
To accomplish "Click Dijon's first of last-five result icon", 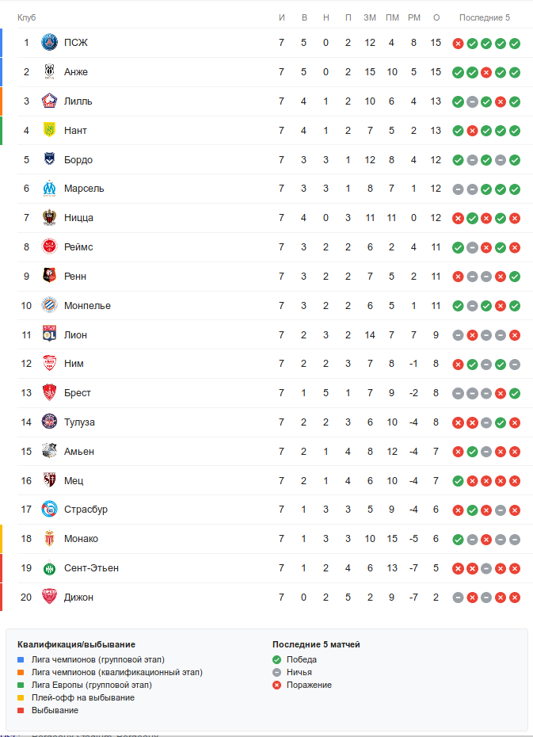I will click(458, 598).
